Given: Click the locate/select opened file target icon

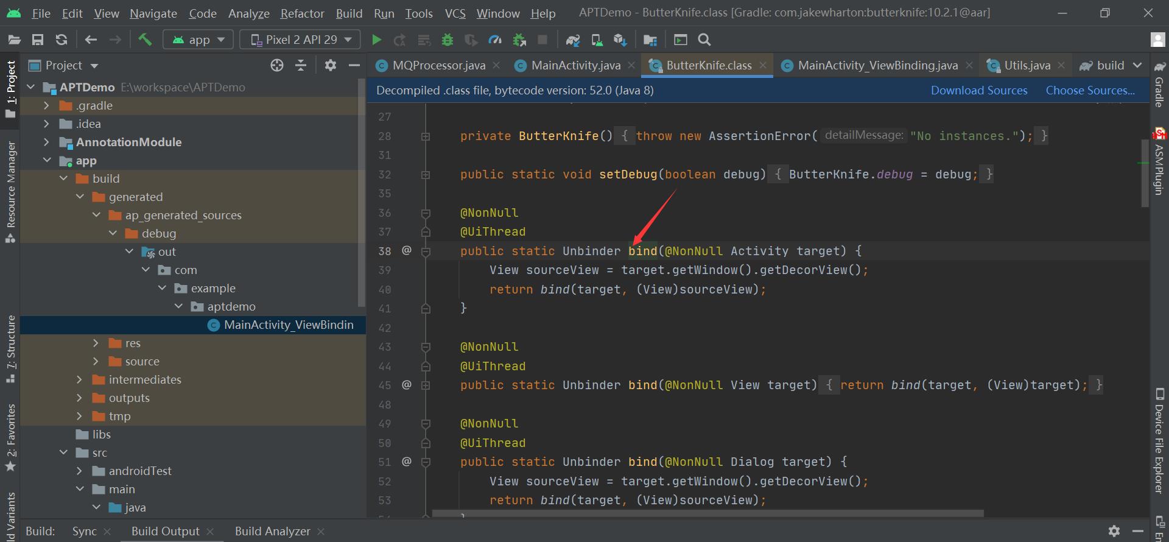Looking at the screenshot, I should (x=277, y=65).
